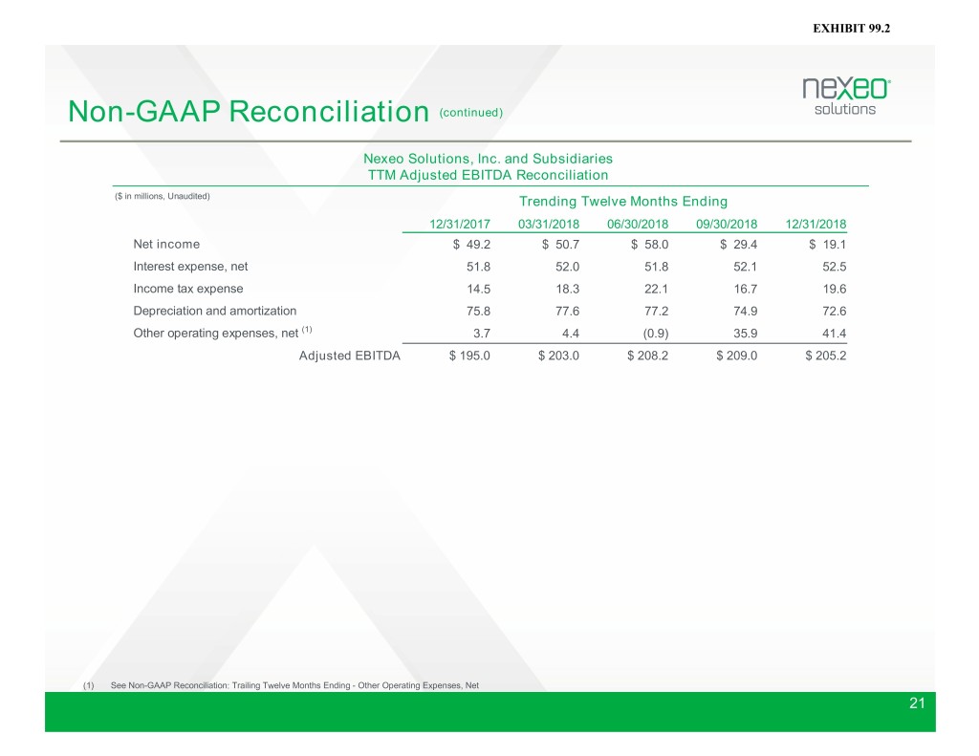Select the 12/31/2018 column header
Image resolution: width=979 pixels, height=756 pixels.
(x=816, y=225)
